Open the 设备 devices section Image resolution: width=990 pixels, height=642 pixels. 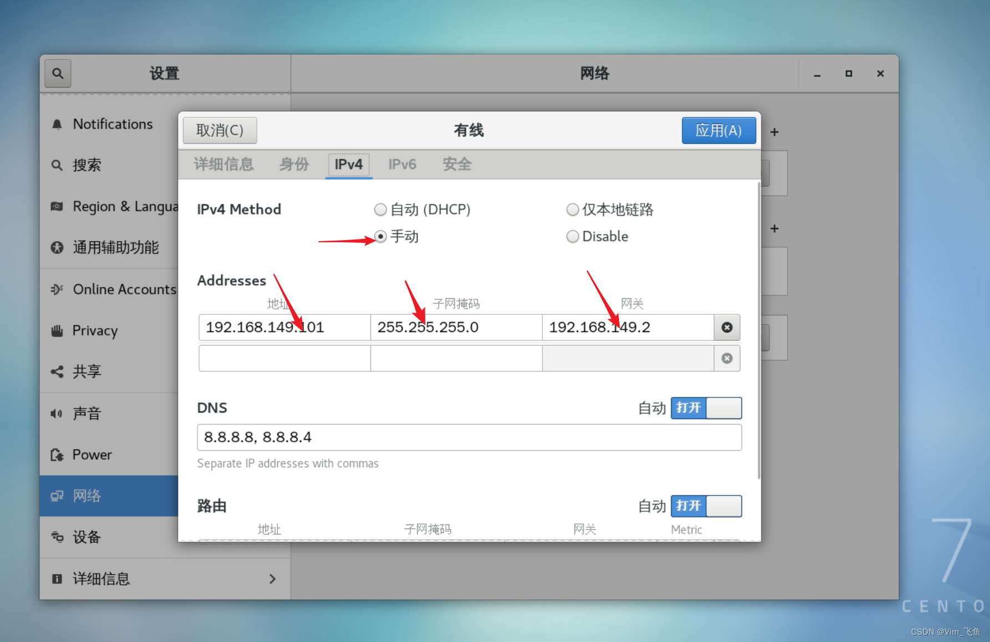[x=88, y=537]
